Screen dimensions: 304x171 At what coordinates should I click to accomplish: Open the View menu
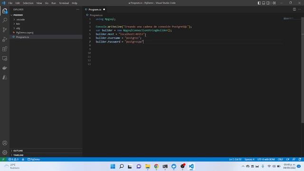(39, 3)
